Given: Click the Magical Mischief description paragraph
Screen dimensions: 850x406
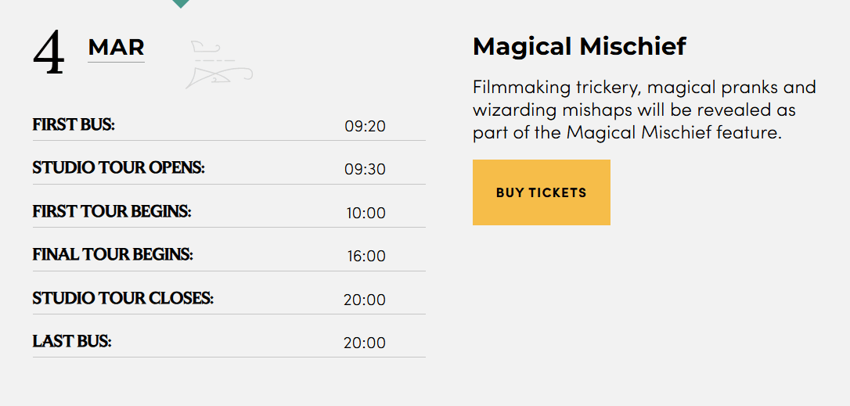Looking at the screenshot, I should click(x=645, y=110).
